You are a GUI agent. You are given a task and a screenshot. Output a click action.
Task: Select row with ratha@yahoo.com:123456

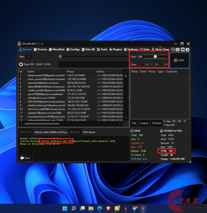(x=71, y=98)
